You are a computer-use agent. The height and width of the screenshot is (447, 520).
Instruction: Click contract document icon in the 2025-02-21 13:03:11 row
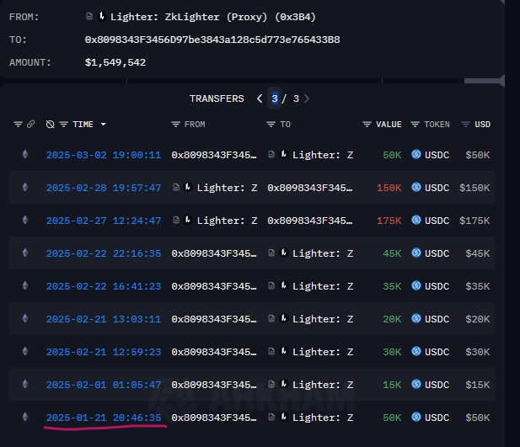[271, 318]
